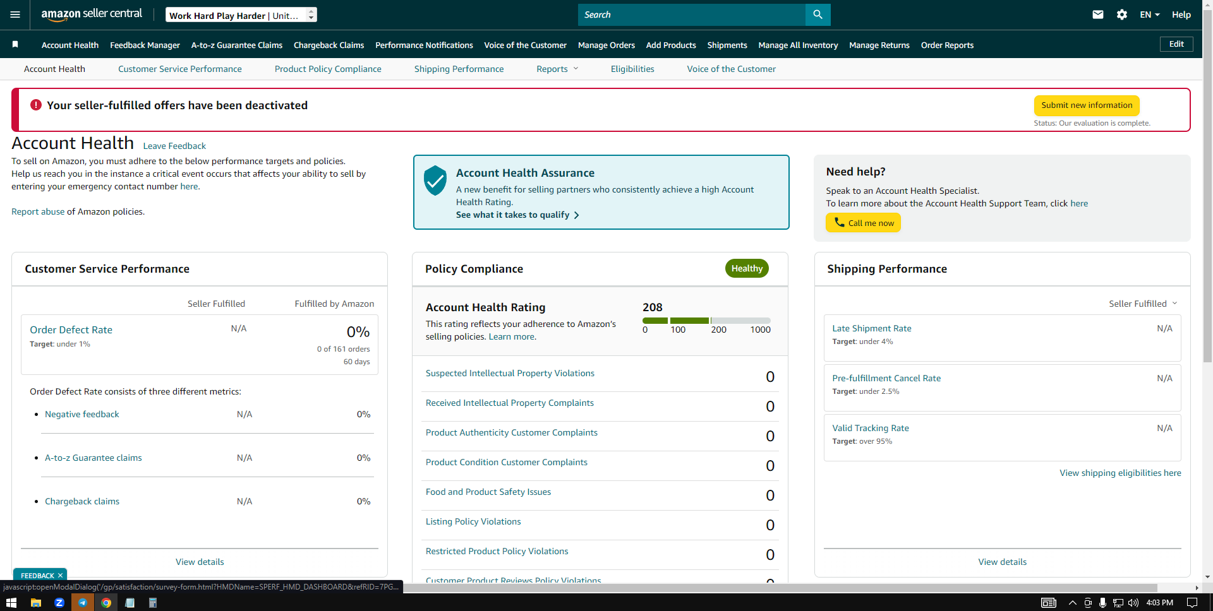Open Suspected Intellectual Property Violations

tap(510, 373)
